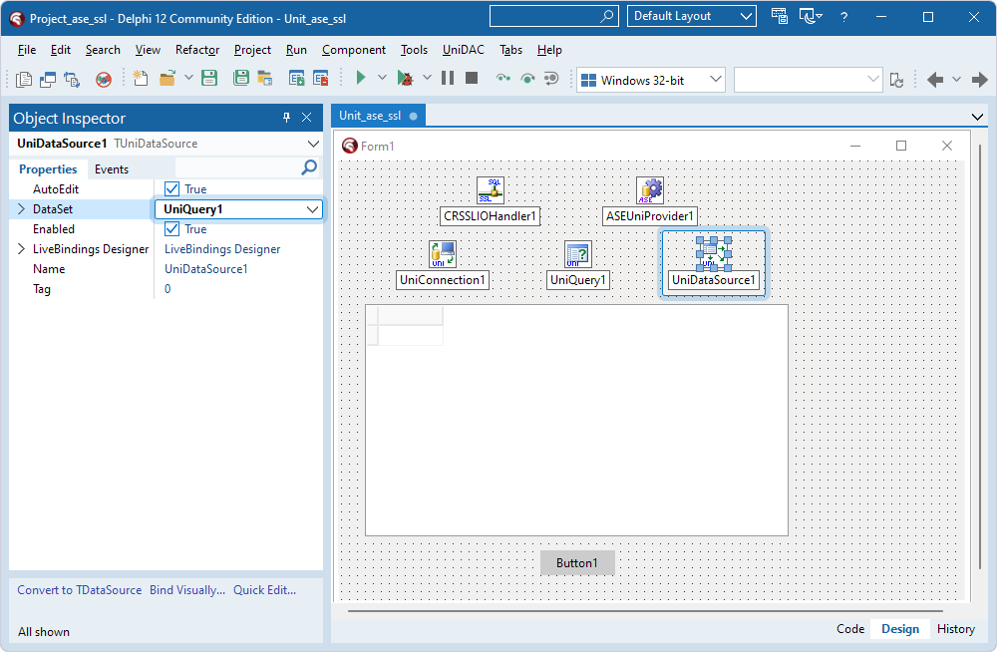The image size is (997, 652).
Task: Uncheck the AutoEdit property checkbox
Action: click(171, 188)
